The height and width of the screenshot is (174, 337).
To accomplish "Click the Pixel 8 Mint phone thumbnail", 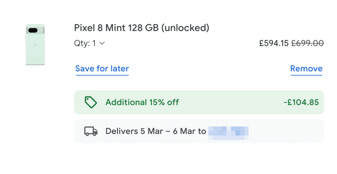I will (x=35, y=45).
